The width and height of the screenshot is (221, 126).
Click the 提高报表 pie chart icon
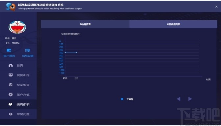[x=11, y=104]
